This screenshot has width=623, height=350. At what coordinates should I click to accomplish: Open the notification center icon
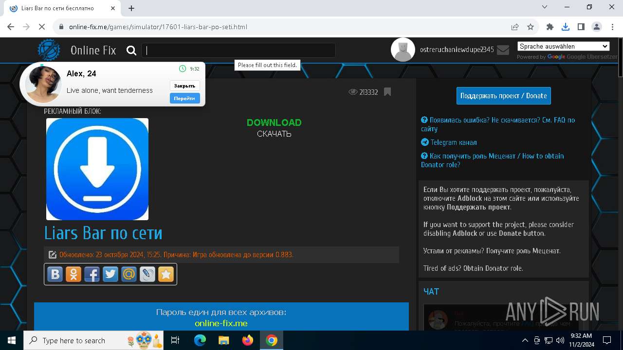(607, 340)
